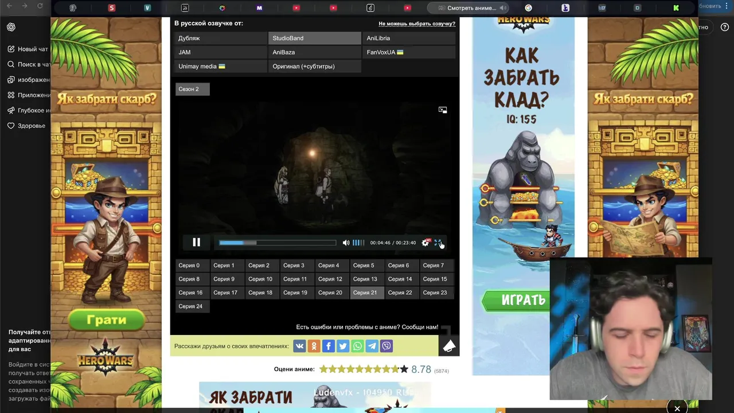Select Серия 21 episode
This screenshot has width=734, height=413.
pos(366,293)
